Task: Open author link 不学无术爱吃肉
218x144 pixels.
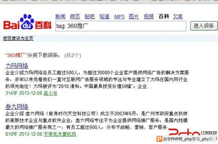Action: [60, 134]
